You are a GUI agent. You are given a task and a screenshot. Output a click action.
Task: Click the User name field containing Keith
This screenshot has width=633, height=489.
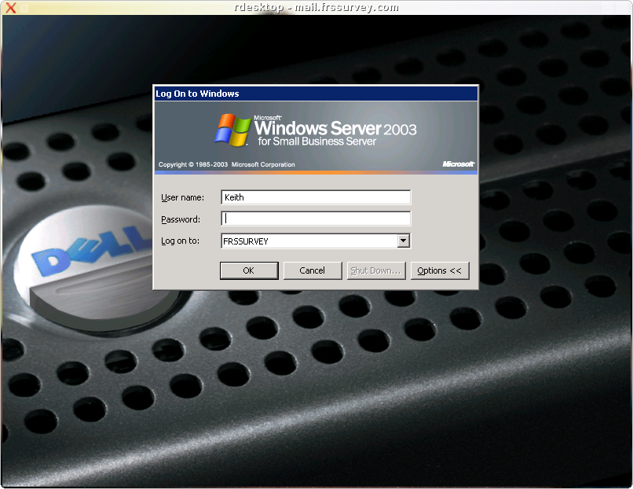pos(316,197)
